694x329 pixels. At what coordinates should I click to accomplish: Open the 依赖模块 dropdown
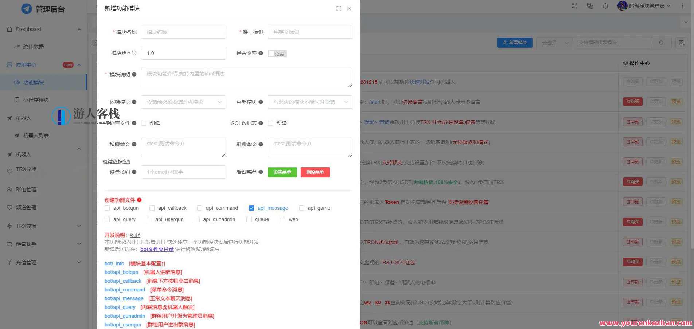pos(183,102)
